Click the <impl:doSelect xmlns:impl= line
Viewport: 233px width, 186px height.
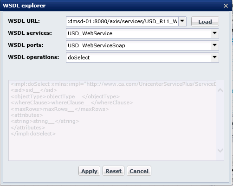click(x=113, y=84)
